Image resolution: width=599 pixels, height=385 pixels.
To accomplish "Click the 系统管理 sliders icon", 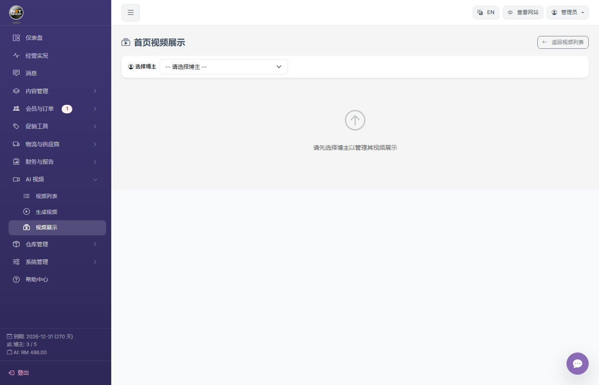I will click(x=16, y=262).
